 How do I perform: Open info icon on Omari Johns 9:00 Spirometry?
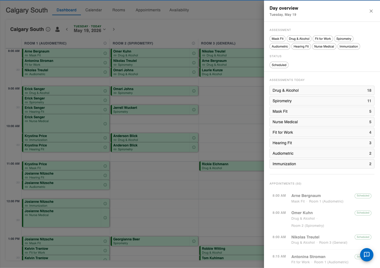(x=194, y=91)
